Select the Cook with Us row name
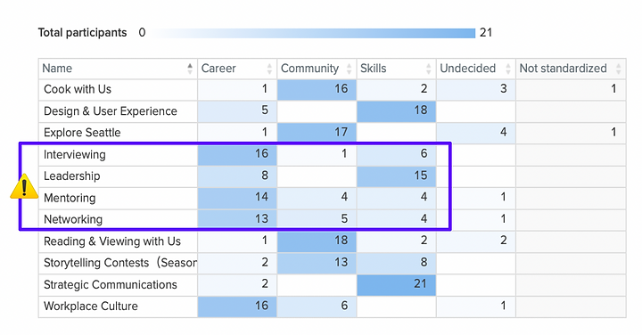 point(78,89)
